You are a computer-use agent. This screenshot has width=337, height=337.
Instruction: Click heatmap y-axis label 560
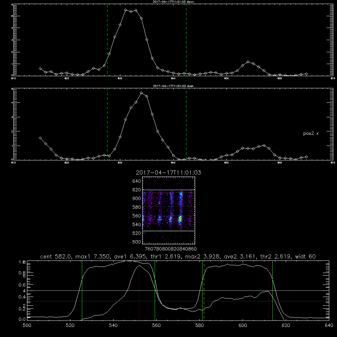(137, 216)
